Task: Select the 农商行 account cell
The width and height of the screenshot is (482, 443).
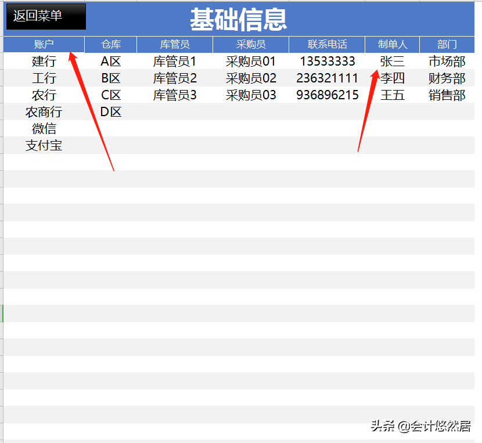Action: pyautogui.click(x=44, y=112)
